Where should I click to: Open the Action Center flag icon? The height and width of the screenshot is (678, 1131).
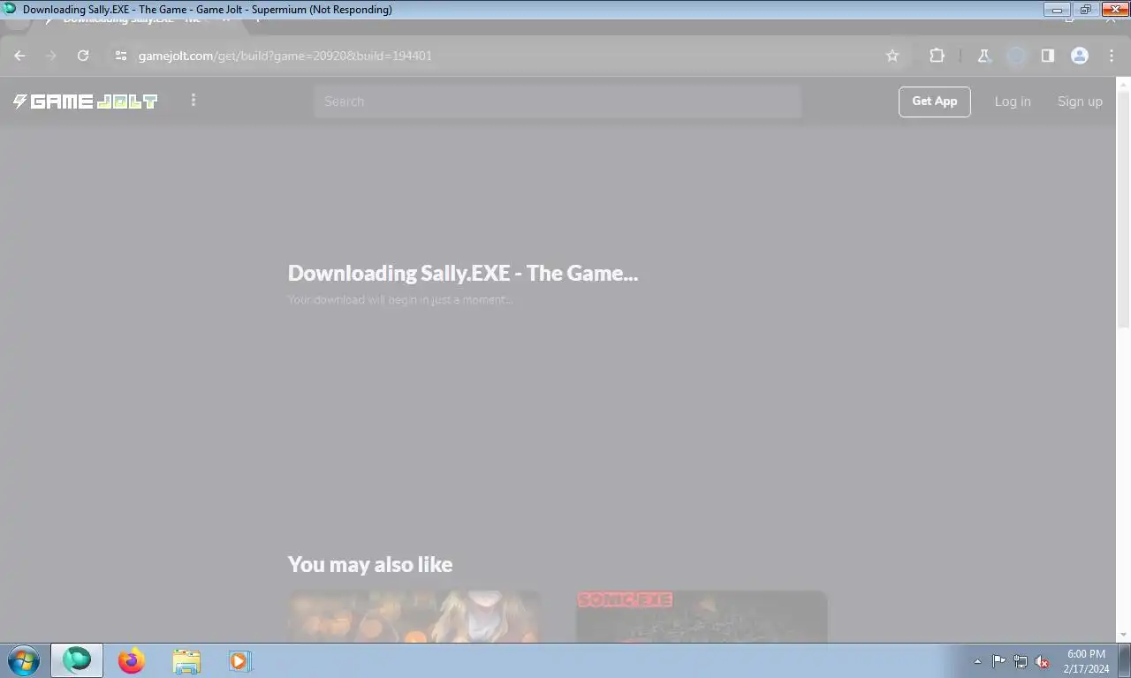coord(998,661)
